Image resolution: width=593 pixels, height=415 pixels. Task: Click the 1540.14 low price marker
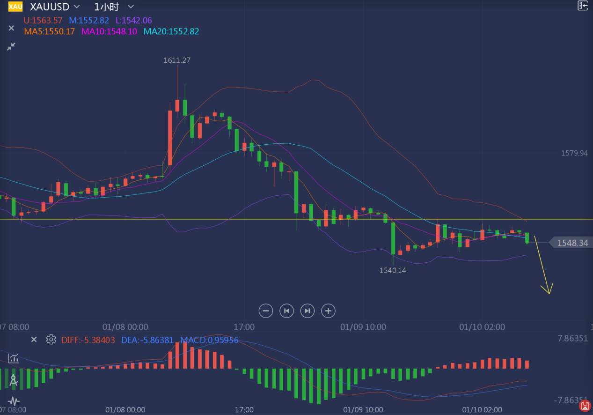(x=393, y=270)
